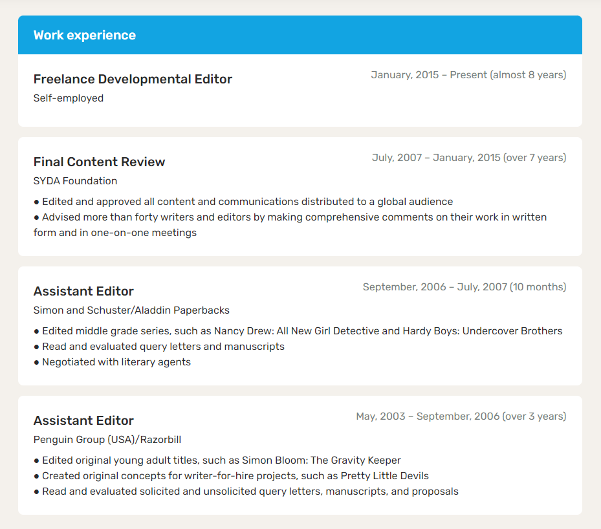Select the Freelance Developmental Editor job title
Screen dimensions: 601x529
click(x=133, y=79)
